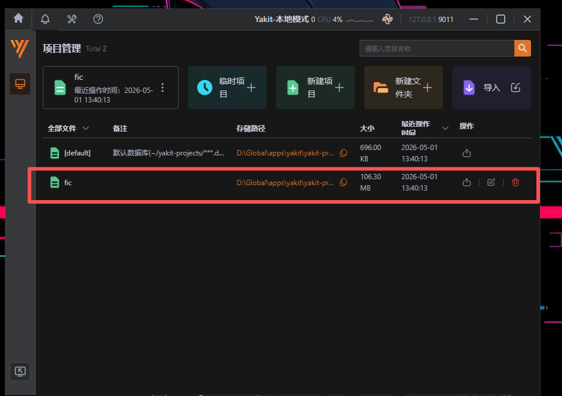Click the orange folder icon on the 新建文件夹 card
This screenshot has width=562, height=396.
pyautogui.click(x=380, y=88)
